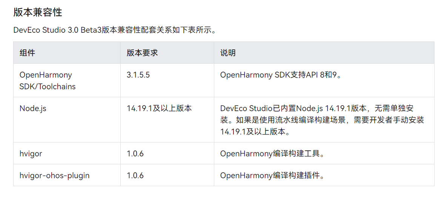
Task: Click the OpenHarmony SDK支持API 8和9 description
Action: [x=281, y=75]
